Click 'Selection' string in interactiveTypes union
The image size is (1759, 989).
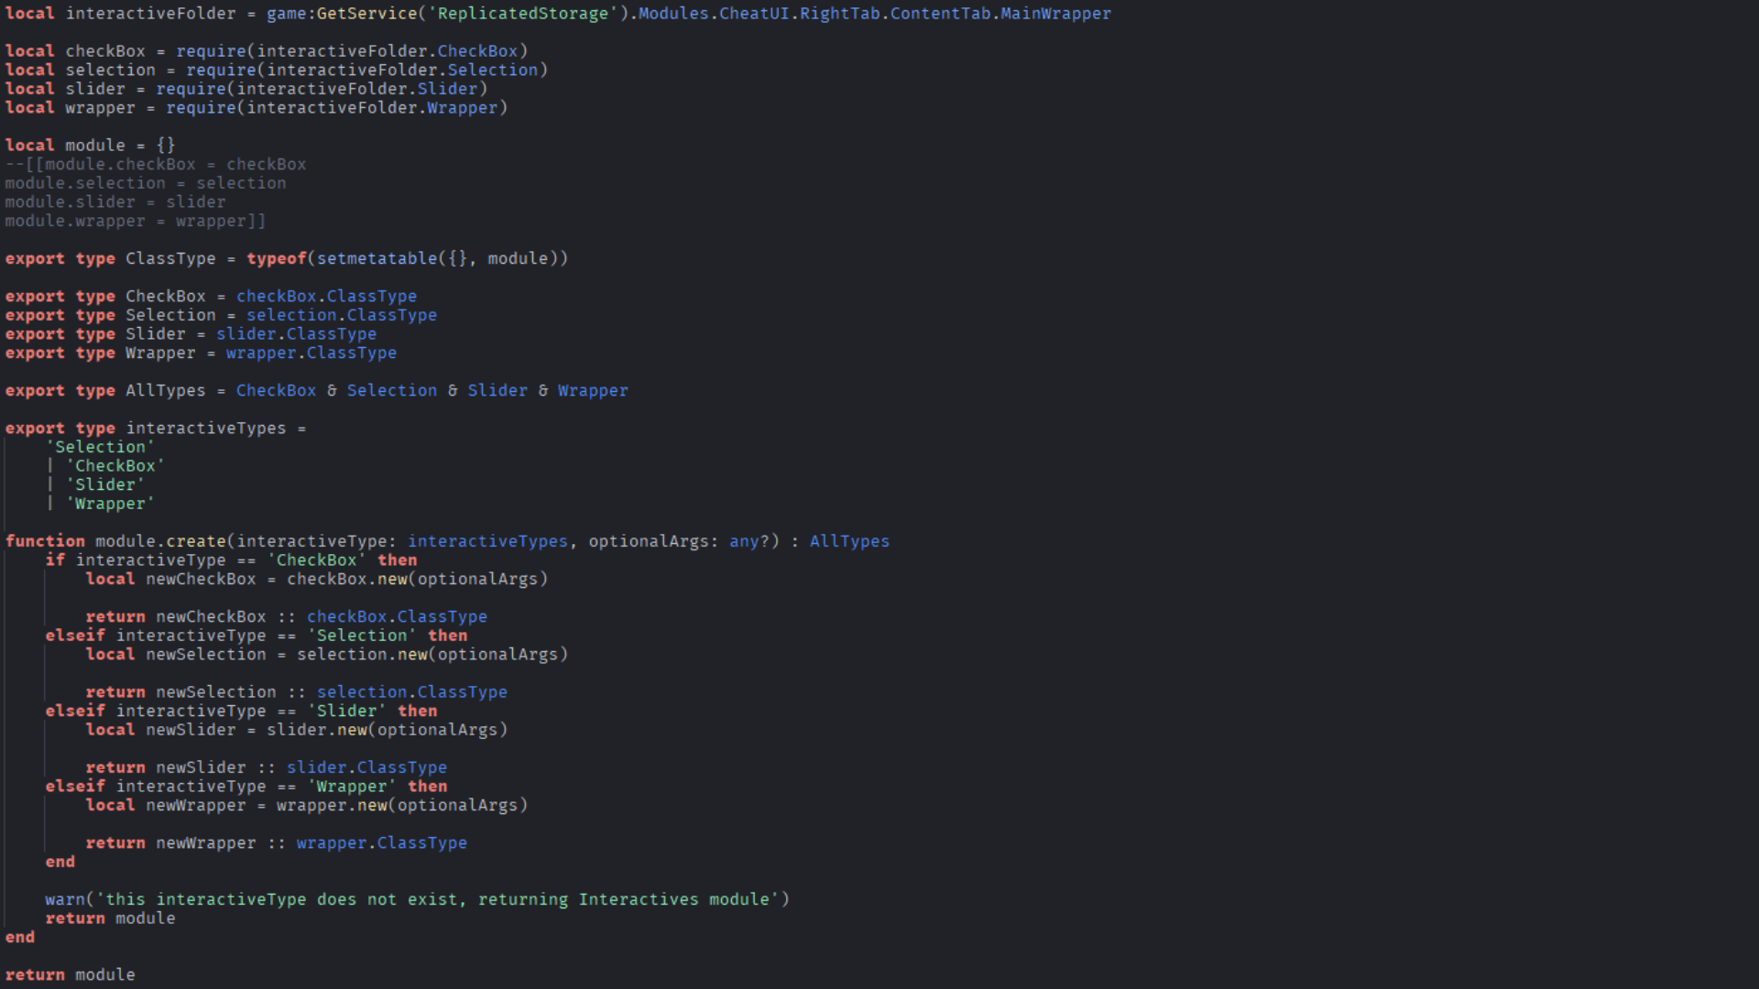[100, 448]
